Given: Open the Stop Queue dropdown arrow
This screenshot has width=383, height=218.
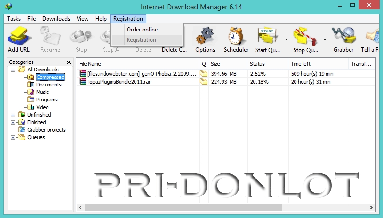Looking at the screenshot, I should point(325,39).
